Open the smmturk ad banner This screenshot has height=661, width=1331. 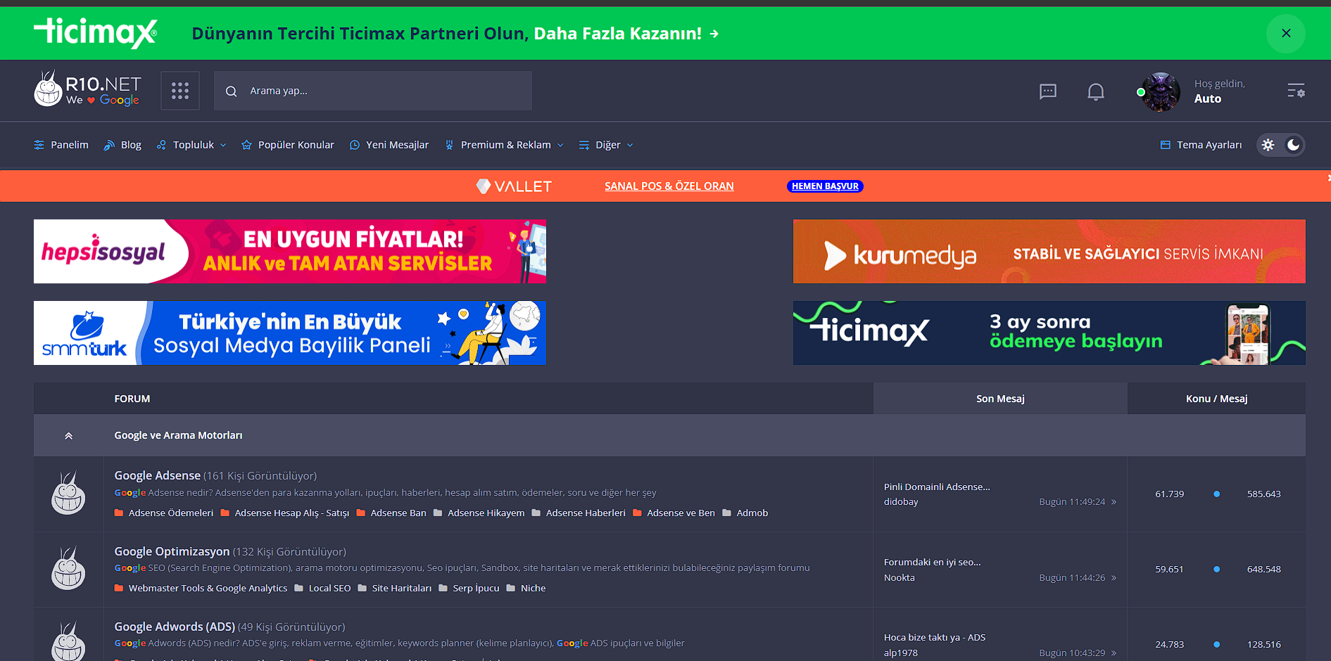click(290, 333)
